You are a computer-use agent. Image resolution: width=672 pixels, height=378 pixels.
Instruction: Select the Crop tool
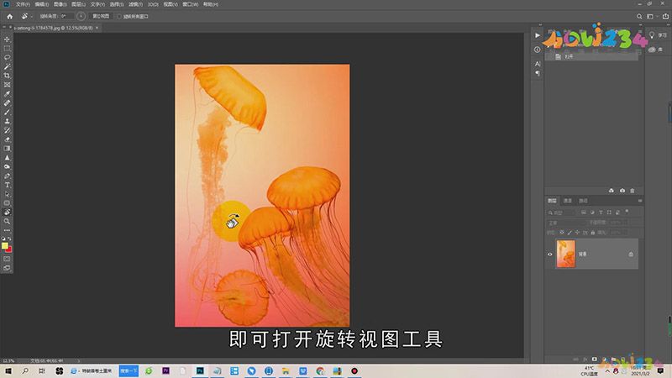7,76
